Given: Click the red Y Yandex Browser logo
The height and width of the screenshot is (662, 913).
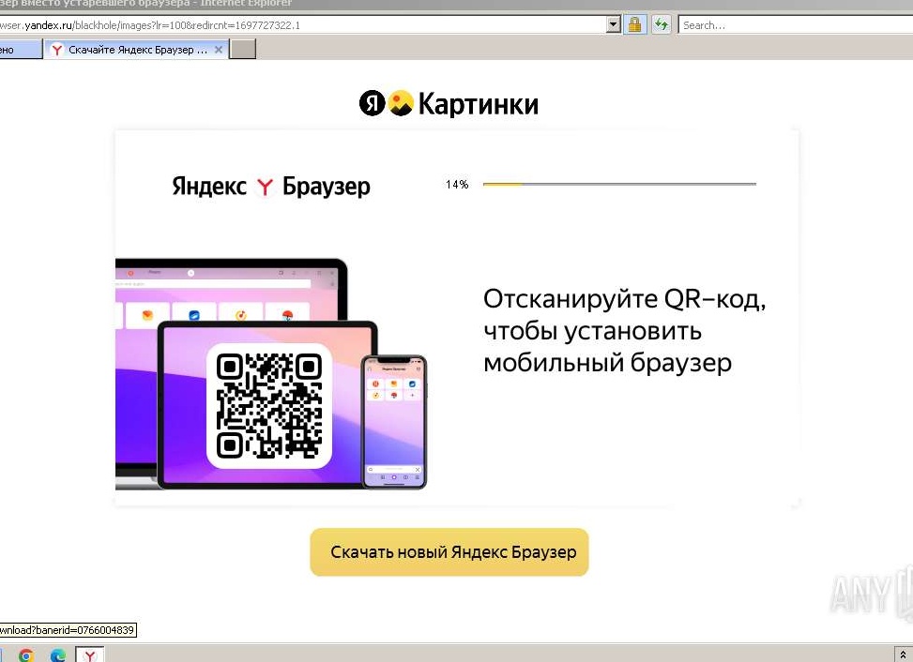Looking at the screenshot, I should (265, 187).
